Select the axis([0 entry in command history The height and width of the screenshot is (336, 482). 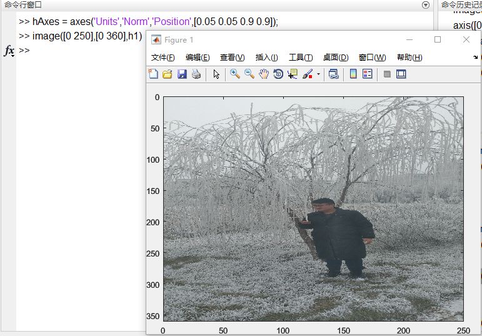click(467, 25)
